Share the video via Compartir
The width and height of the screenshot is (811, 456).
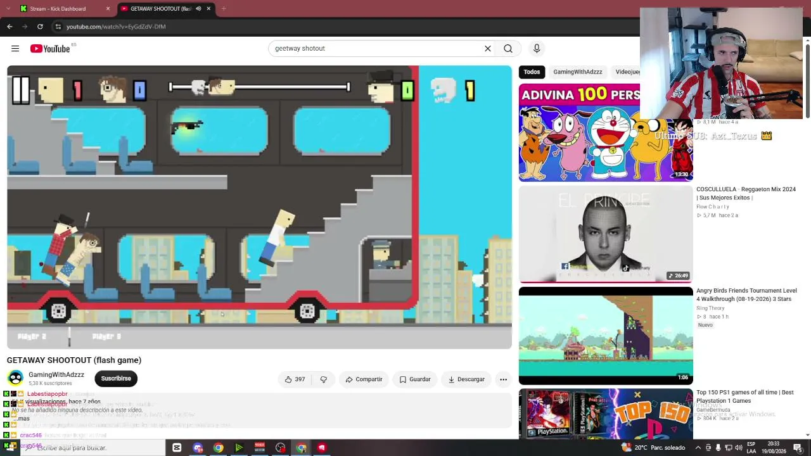[364, 379]
